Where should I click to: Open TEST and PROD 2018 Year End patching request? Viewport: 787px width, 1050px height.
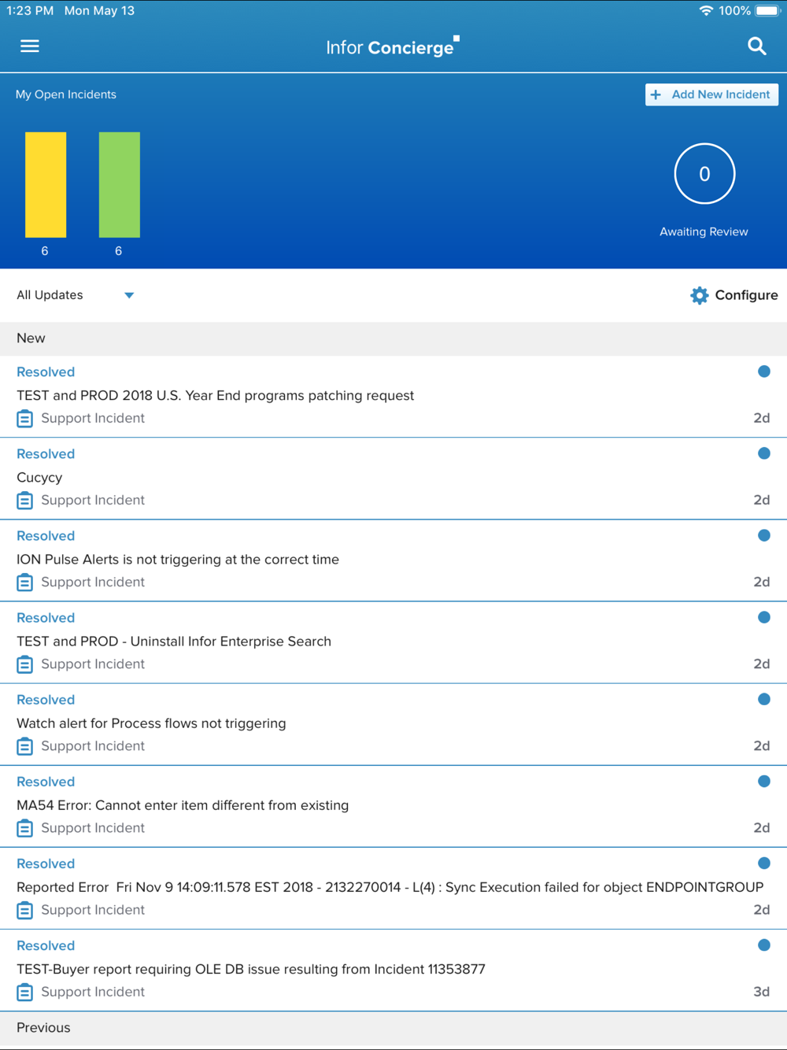tap(393, 396)
